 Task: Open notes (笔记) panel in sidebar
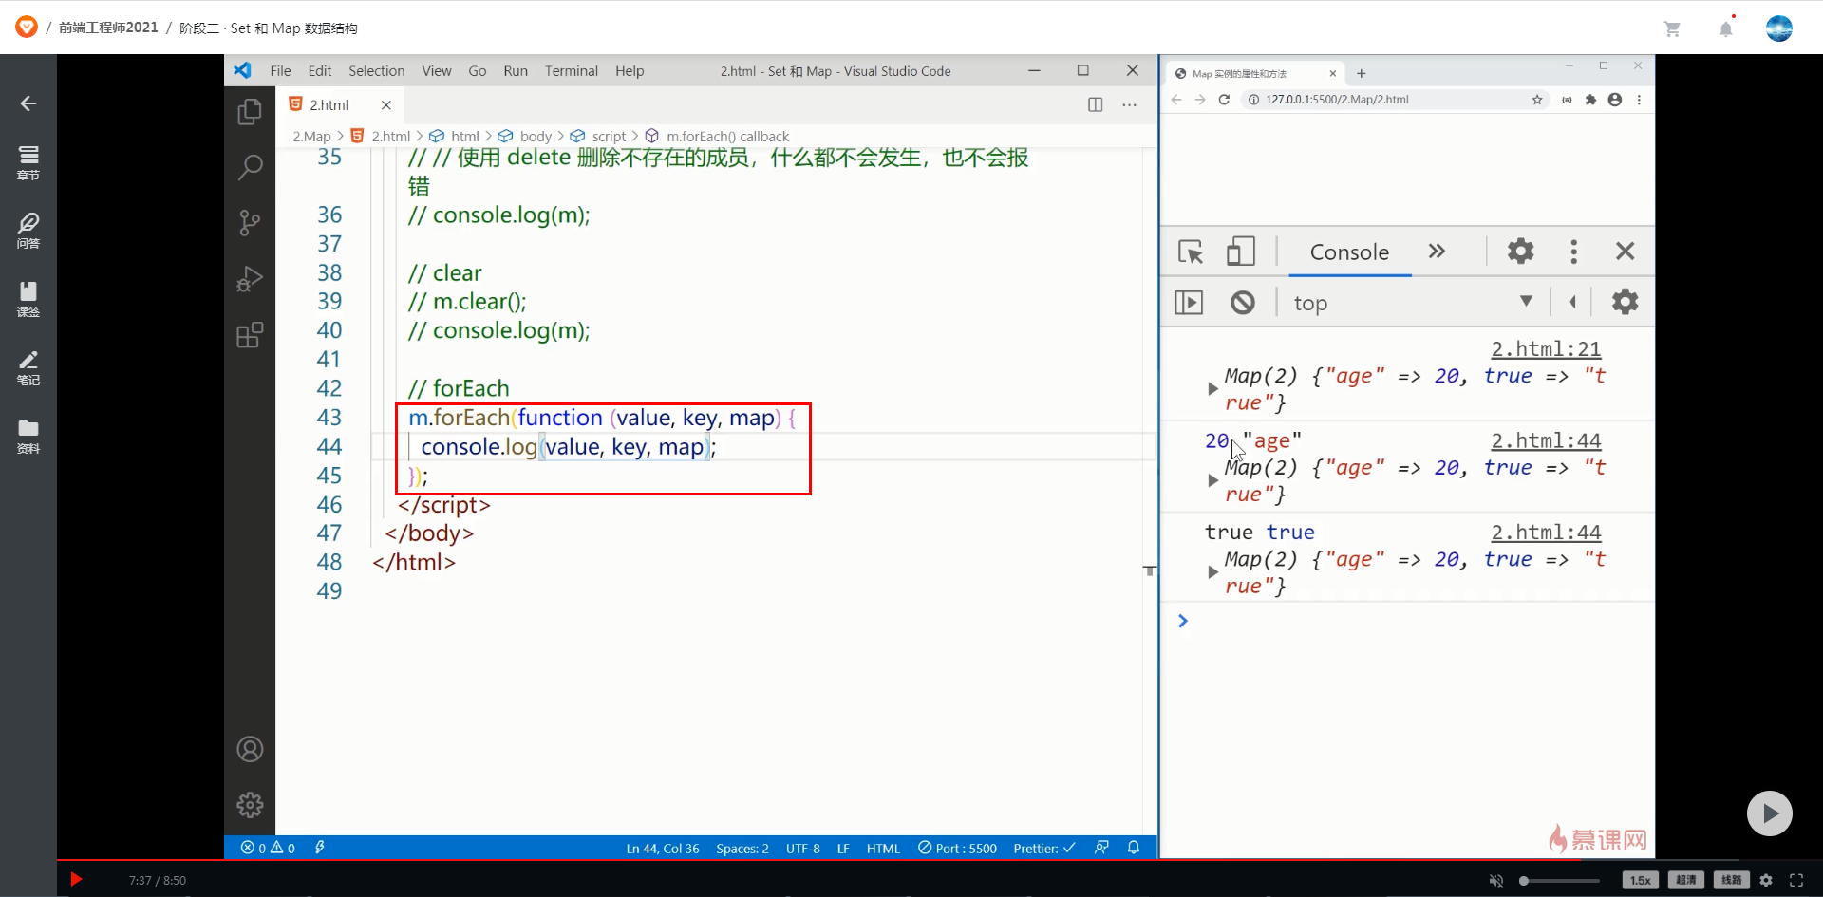[x=28, y=368]
